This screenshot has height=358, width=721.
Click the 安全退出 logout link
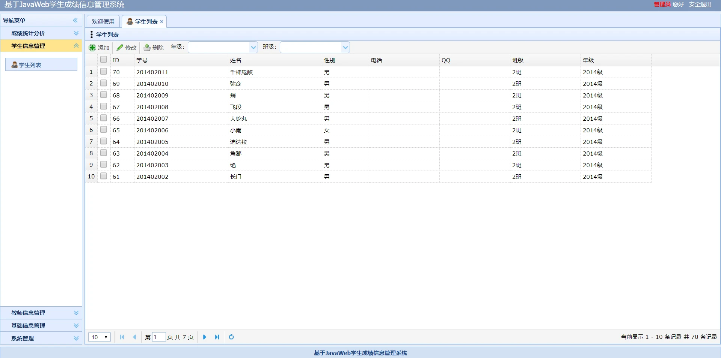[700, 4]
